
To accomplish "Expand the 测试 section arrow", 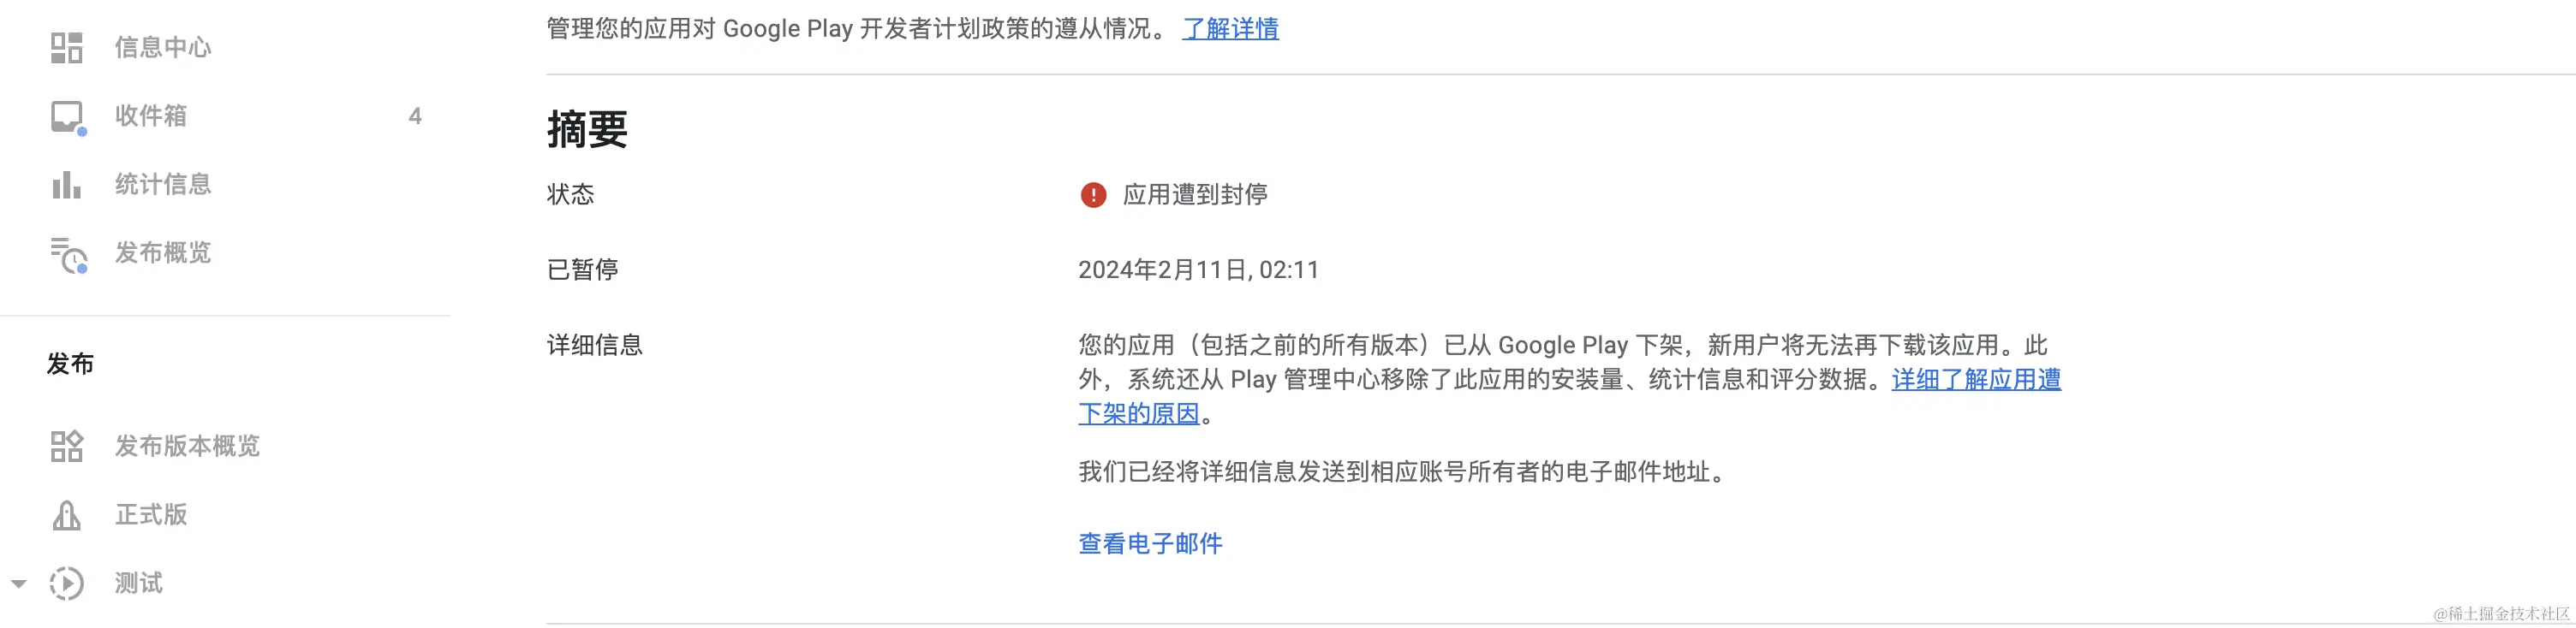I will pos(19,583).
